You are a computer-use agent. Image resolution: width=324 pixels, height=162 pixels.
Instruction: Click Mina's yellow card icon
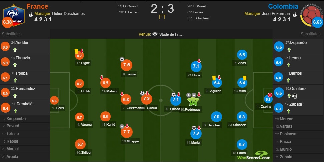pyautogui.click(x=244, y=78)
